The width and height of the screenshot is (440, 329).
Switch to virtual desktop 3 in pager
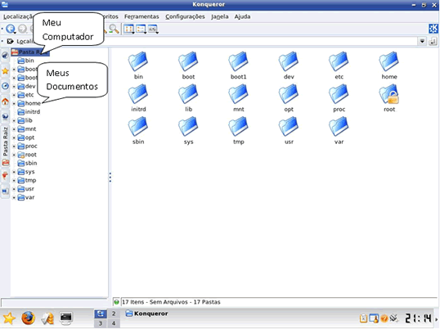tap(101, 323)
